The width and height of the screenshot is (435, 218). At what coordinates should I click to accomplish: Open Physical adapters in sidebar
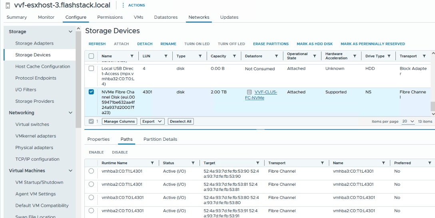click(x=34, y=147)
